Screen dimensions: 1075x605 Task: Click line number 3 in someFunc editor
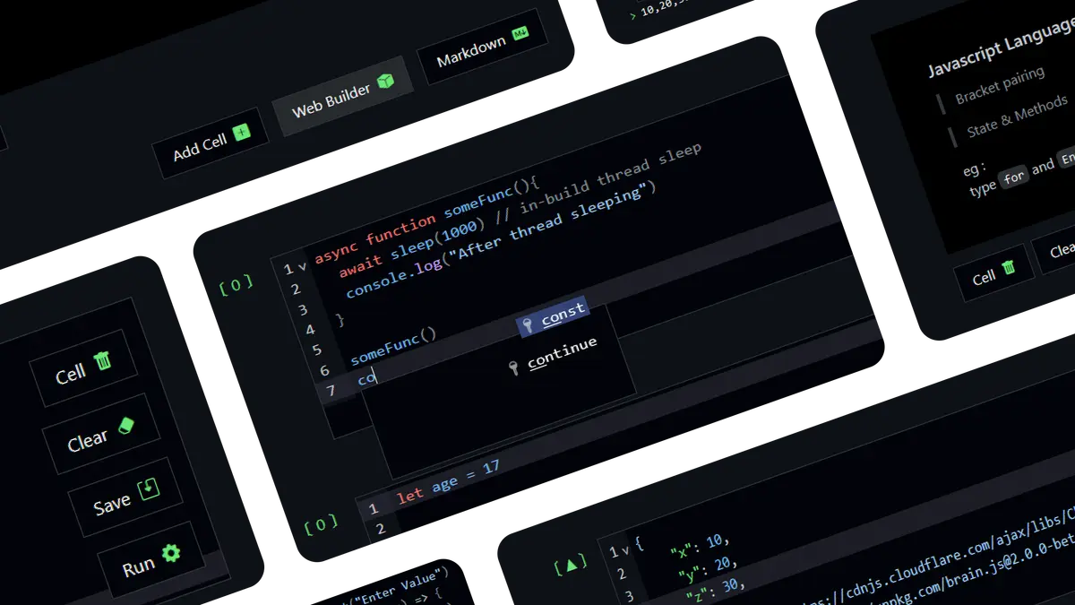point(302,310)
